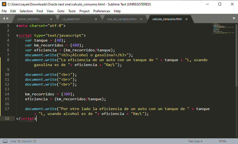Image resolution: width=238 pixels, height=144 pixels.
Task: Click 'gasolina es de' string text
Action: (50, 65)
